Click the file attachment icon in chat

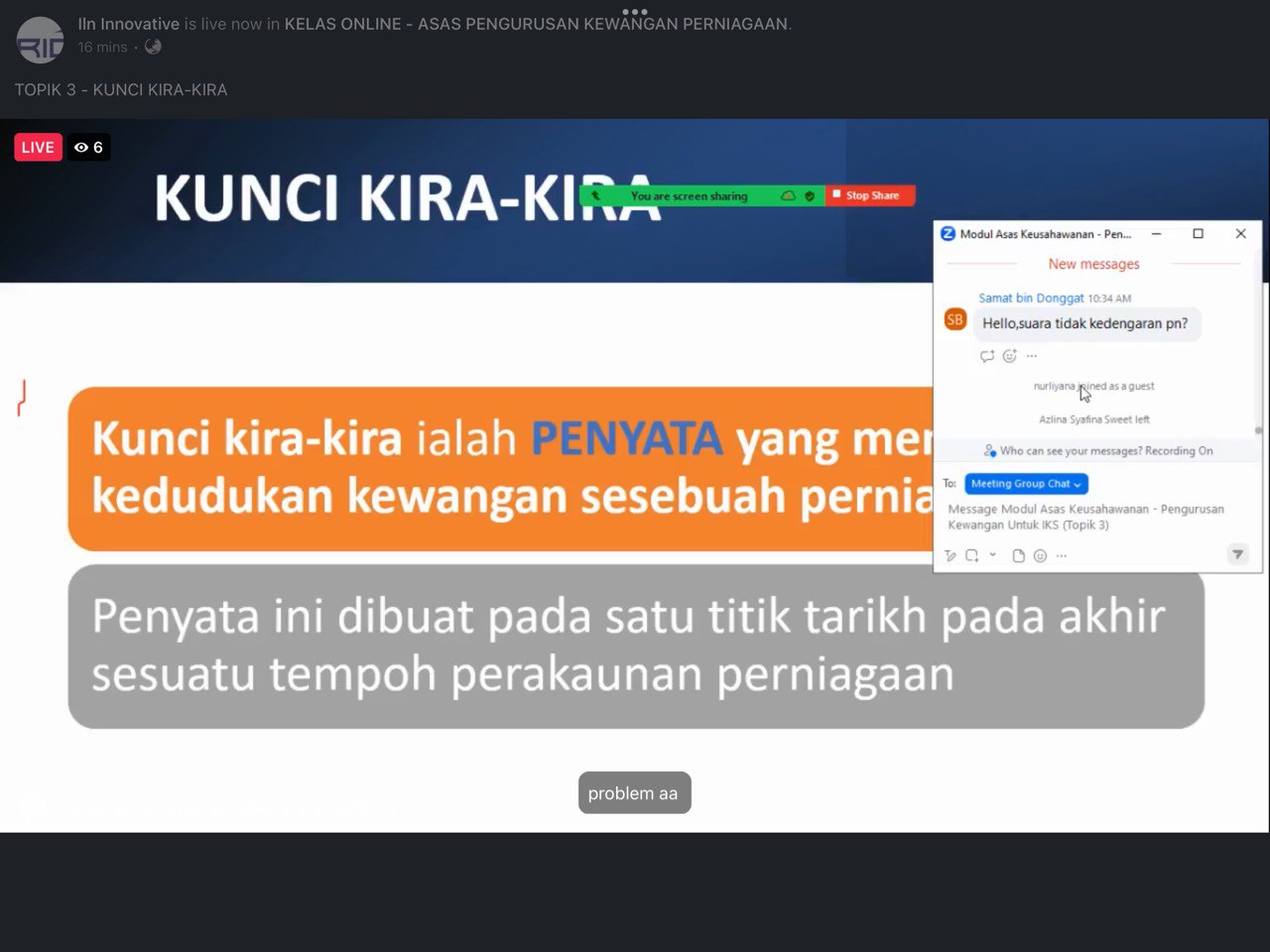[x=1018, y=556]
